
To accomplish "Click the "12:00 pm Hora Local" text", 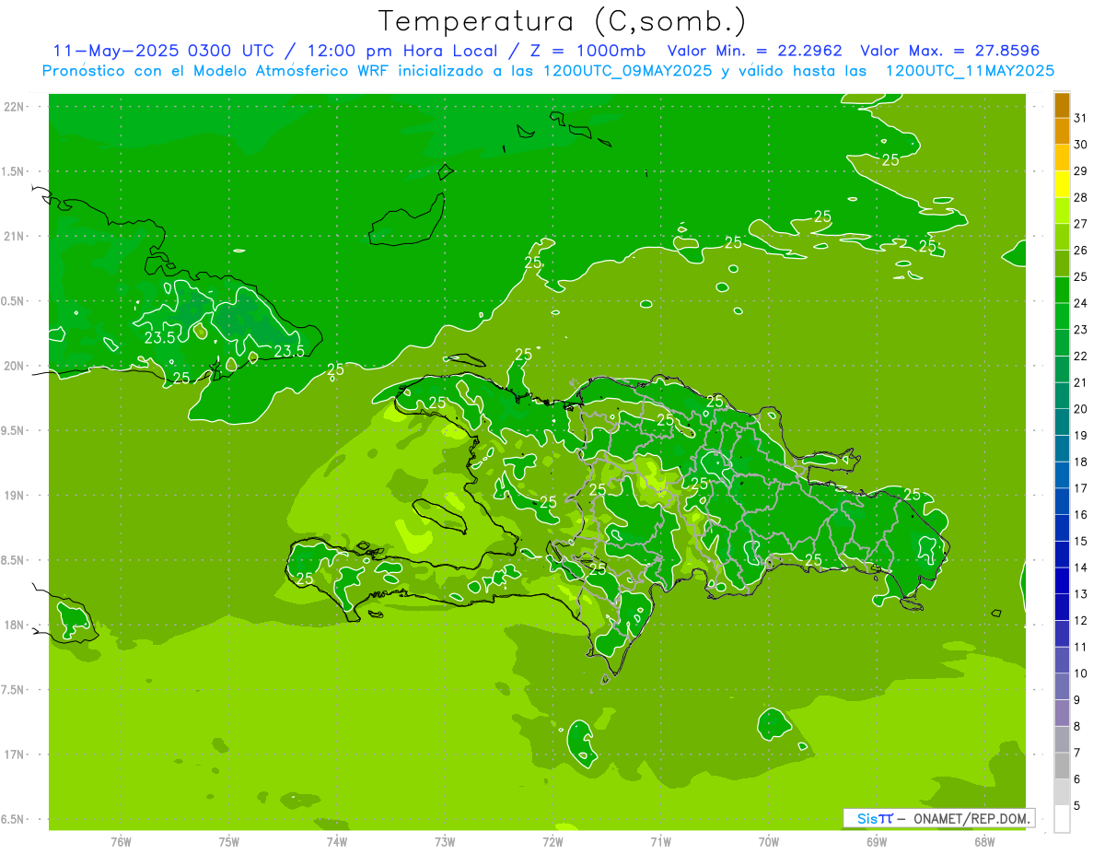I will pyautogui.click(x=401, y=51).
